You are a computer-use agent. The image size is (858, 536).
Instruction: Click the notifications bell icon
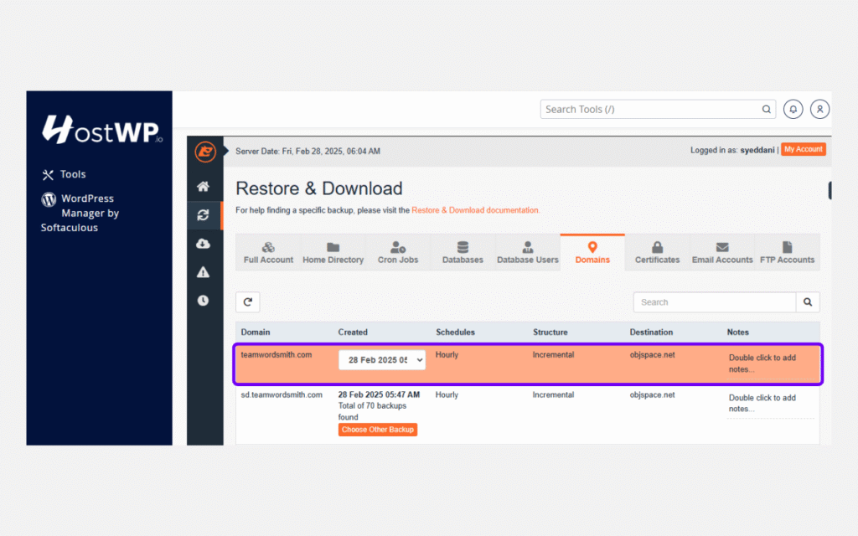793,109
